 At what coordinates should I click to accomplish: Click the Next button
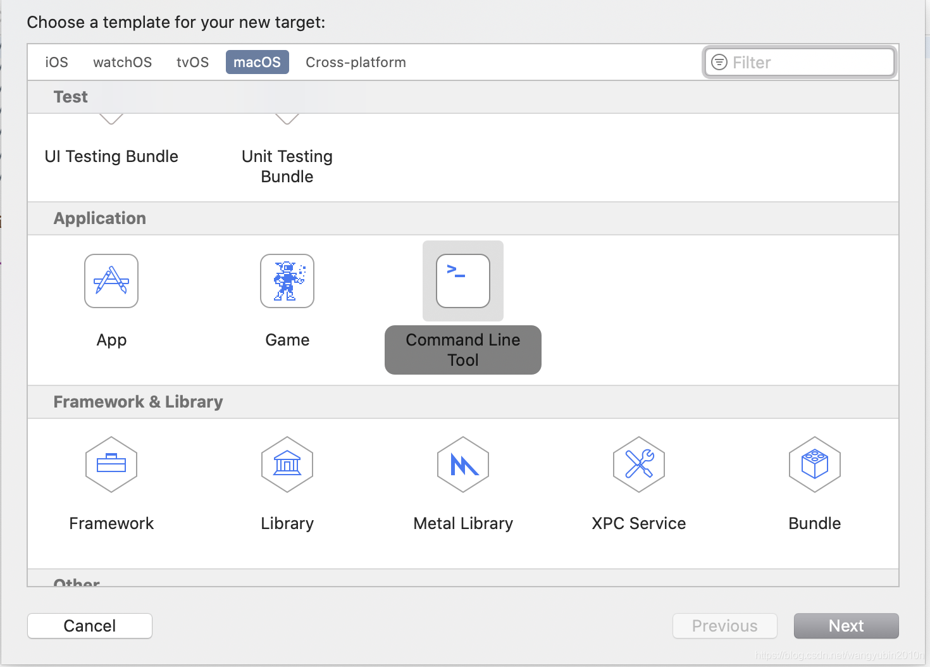[x=846, y=626]
